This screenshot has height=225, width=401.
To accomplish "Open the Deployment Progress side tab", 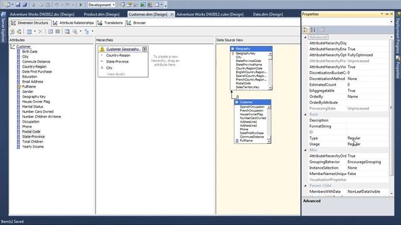I will coord(398,33).
